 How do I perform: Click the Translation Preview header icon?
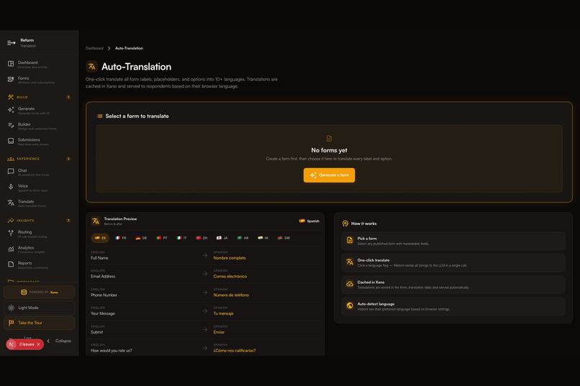click(96, 221)
